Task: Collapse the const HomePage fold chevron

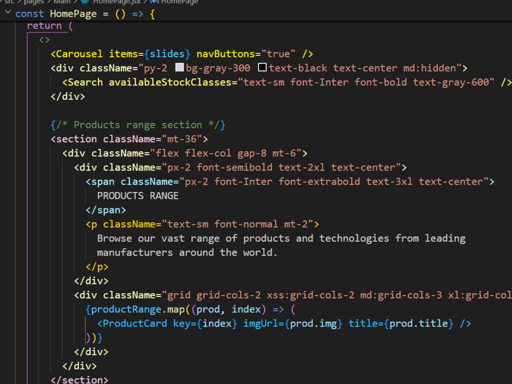Action: (8, 13)
